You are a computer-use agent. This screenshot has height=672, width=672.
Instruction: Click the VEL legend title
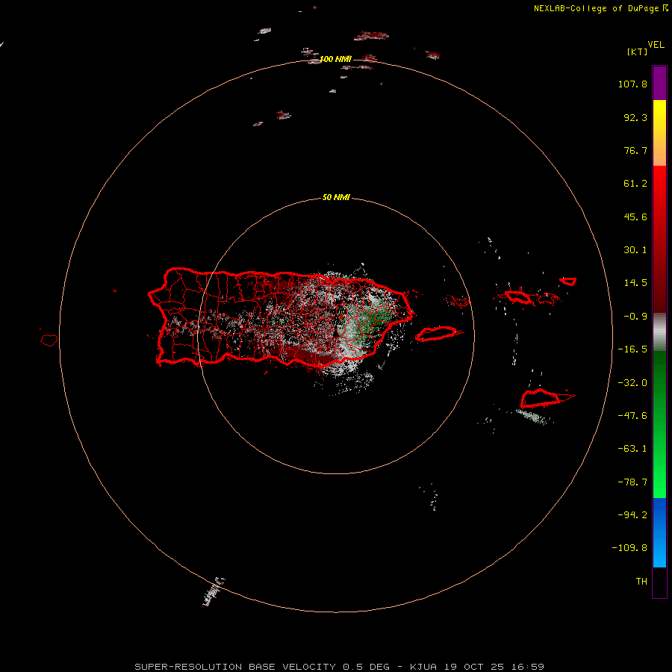click(656, 45)
